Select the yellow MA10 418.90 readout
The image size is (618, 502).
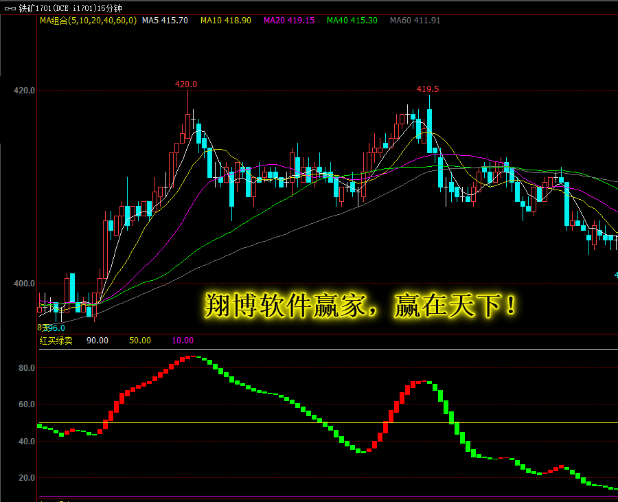(x=225, y=21)
